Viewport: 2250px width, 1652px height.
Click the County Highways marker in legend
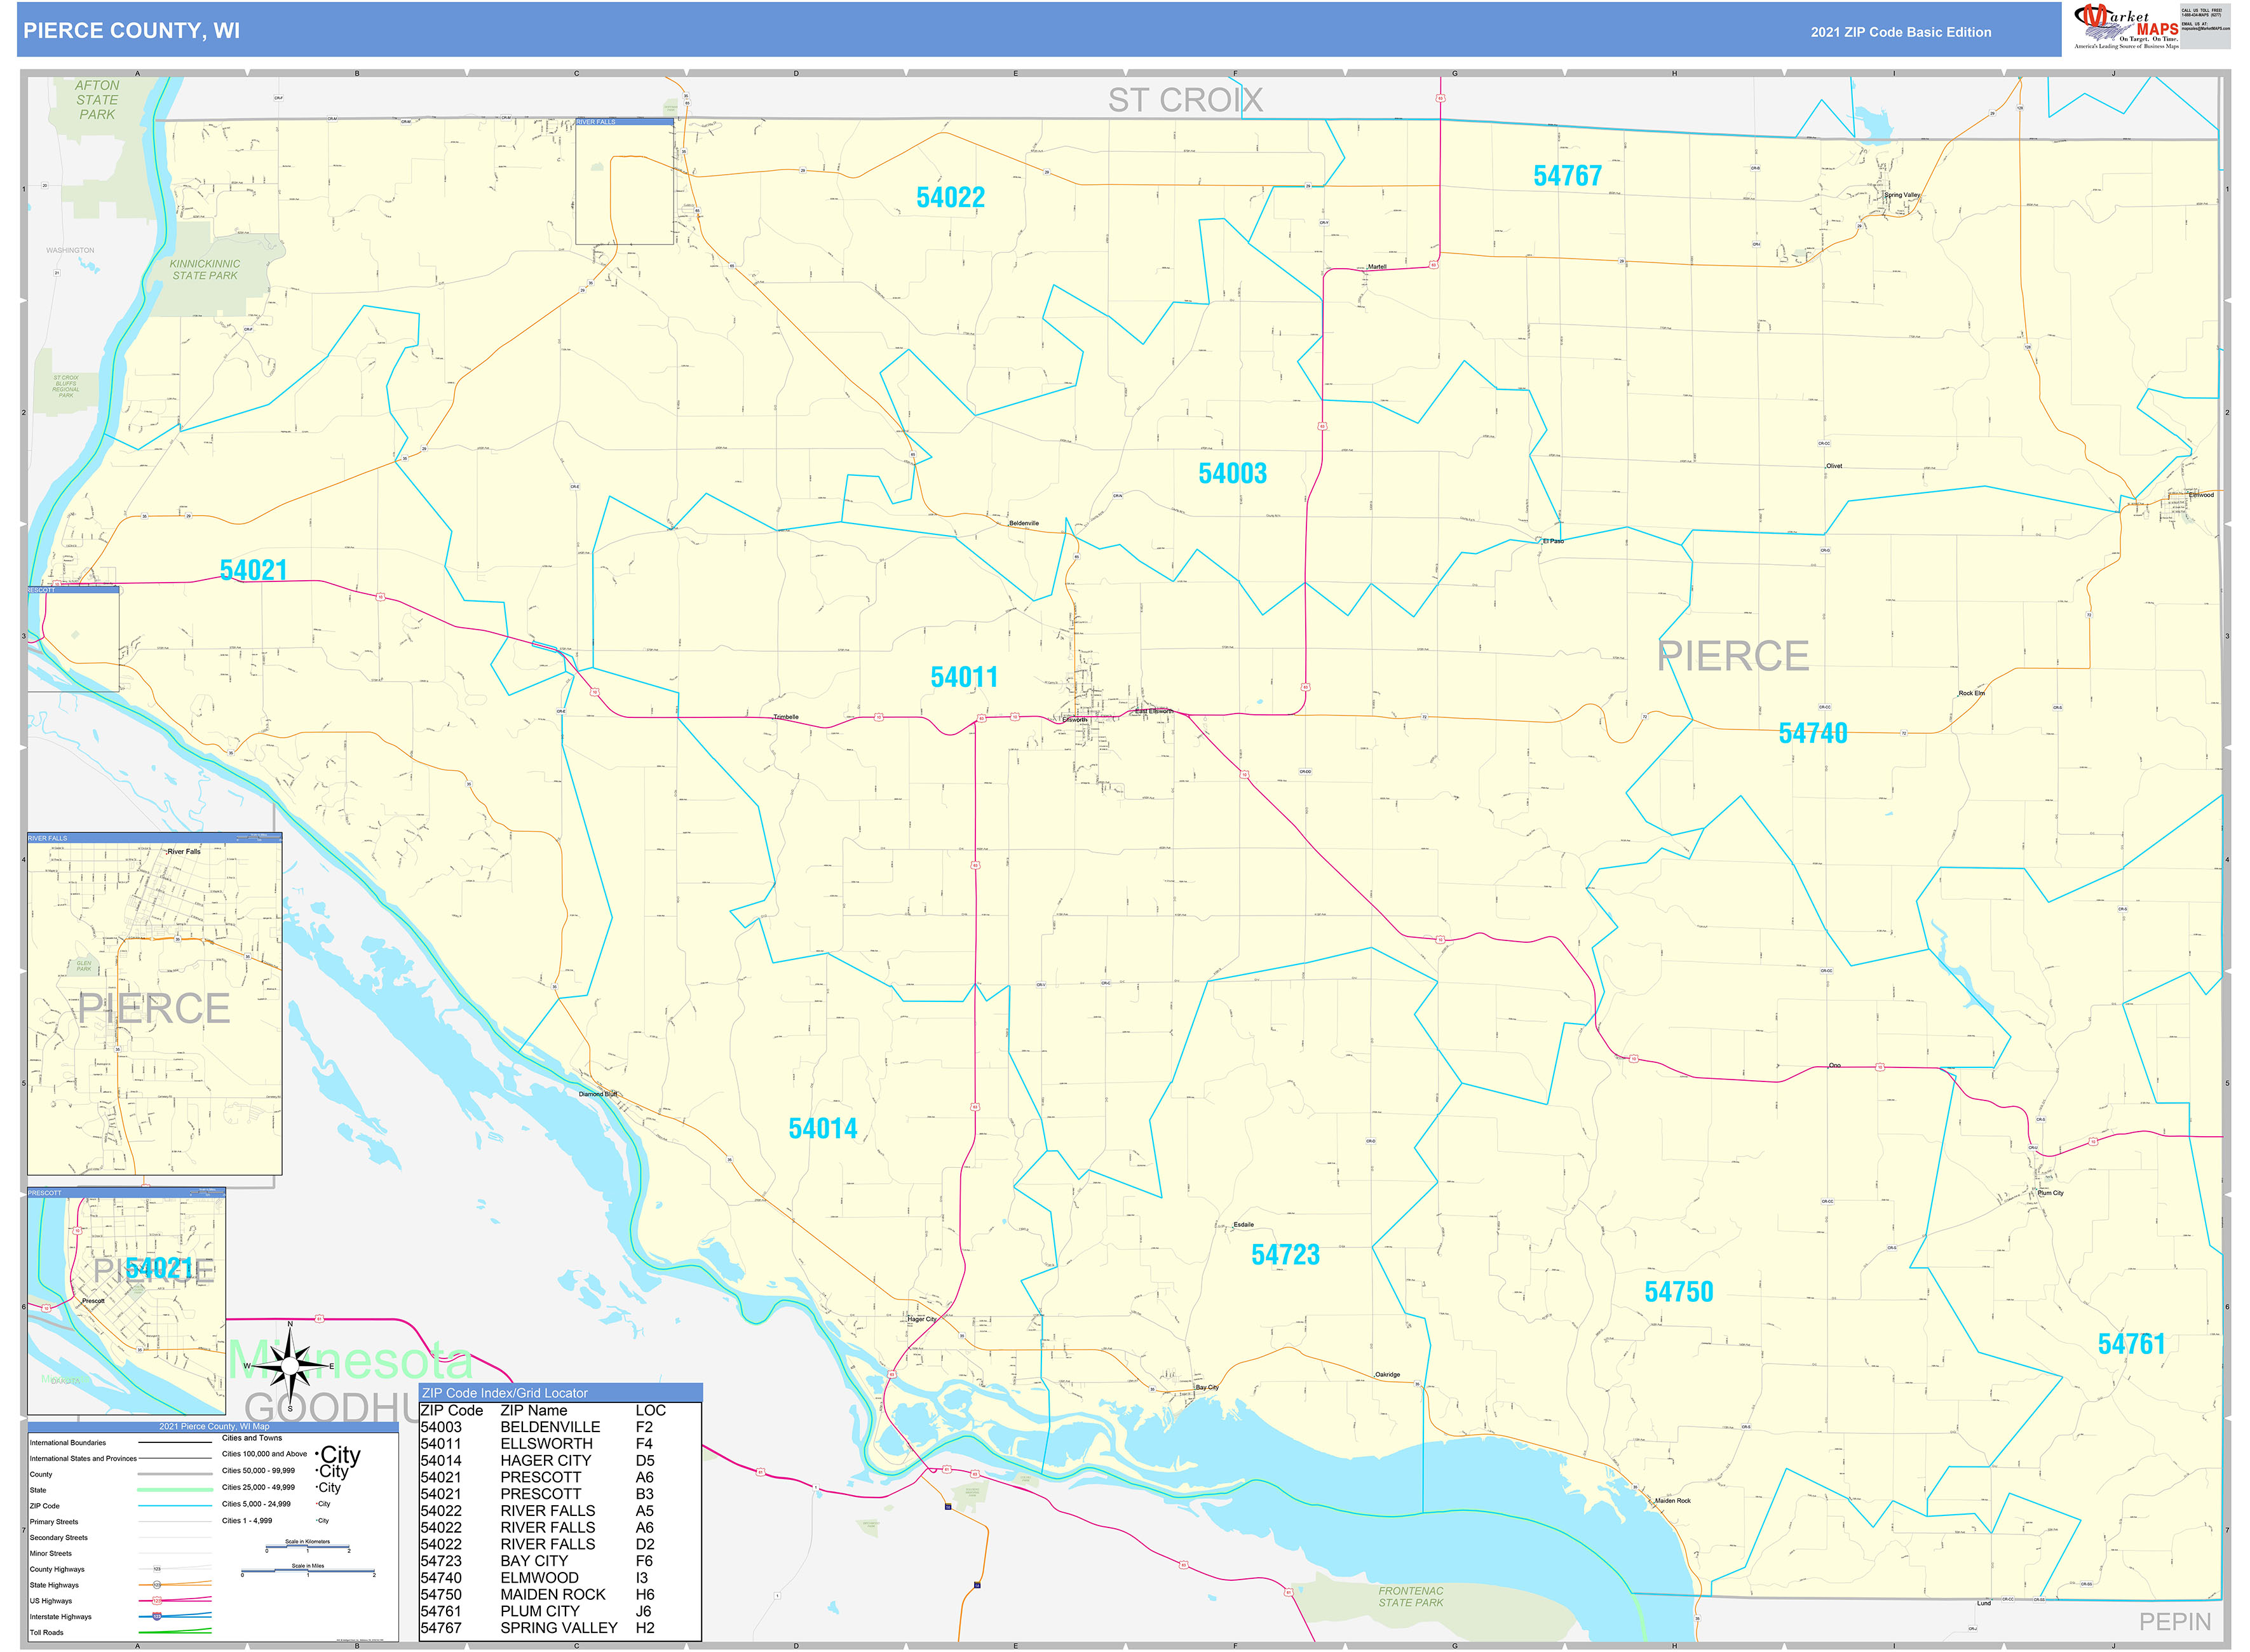[x=157, y=1569]
